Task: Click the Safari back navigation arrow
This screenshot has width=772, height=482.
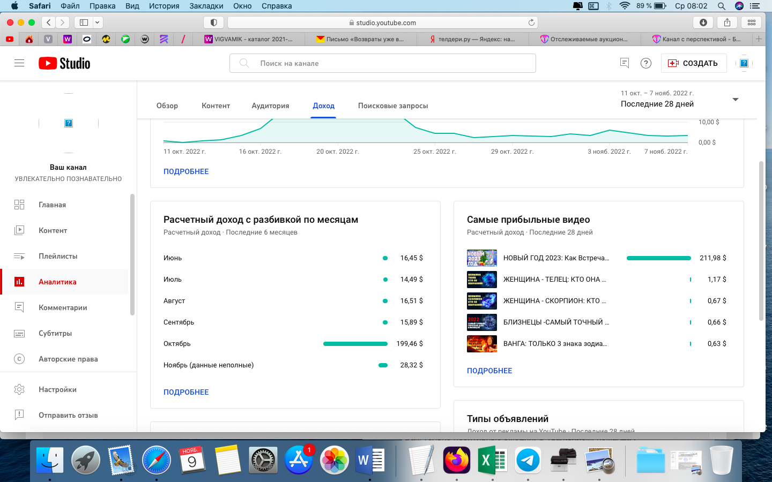Action: (49, 22)
